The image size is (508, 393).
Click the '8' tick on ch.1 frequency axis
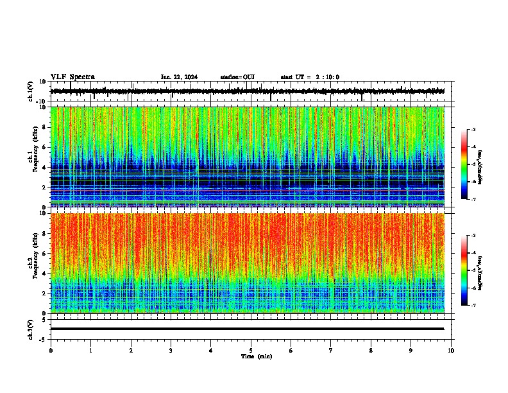coord(44,127)
